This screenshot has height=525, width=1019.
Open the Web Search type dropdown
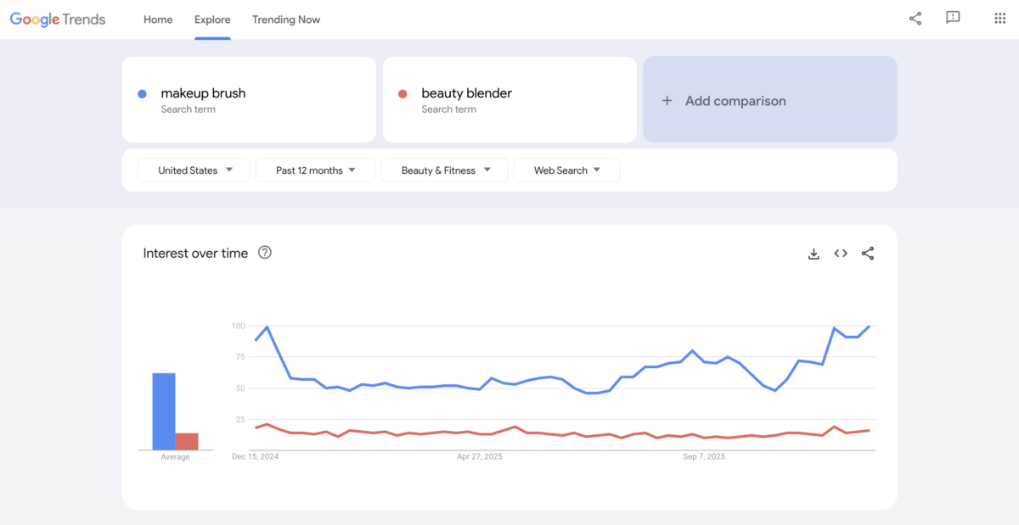pyautogui.click(x=566, y=170)
